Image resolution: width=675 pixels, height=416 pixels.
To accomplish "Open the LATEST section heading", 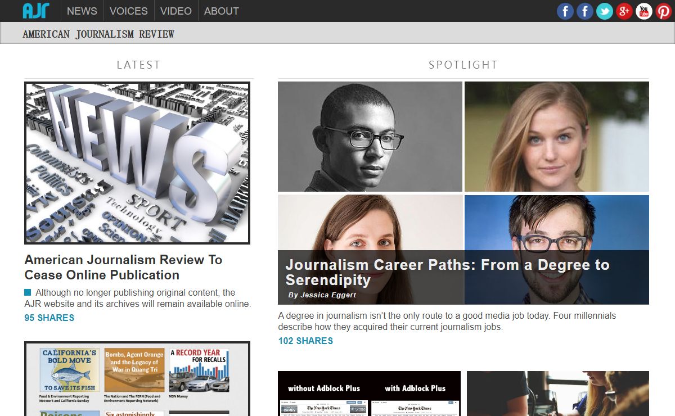I will (138, 65).
